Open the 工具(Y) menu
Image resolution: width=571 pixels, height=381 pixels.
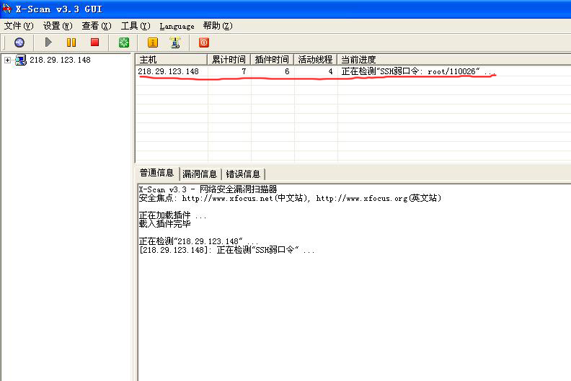click(x=136, y=26)
